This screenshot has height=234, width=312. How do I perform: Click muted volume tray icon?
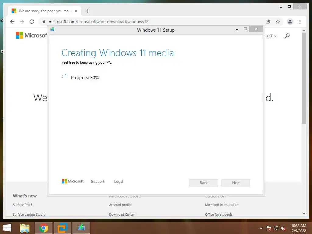[x=283, y=228]
